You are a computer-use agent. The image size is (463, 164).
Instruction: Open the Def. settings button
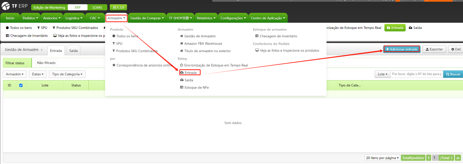pyautogui.click(x=456, y=49)
